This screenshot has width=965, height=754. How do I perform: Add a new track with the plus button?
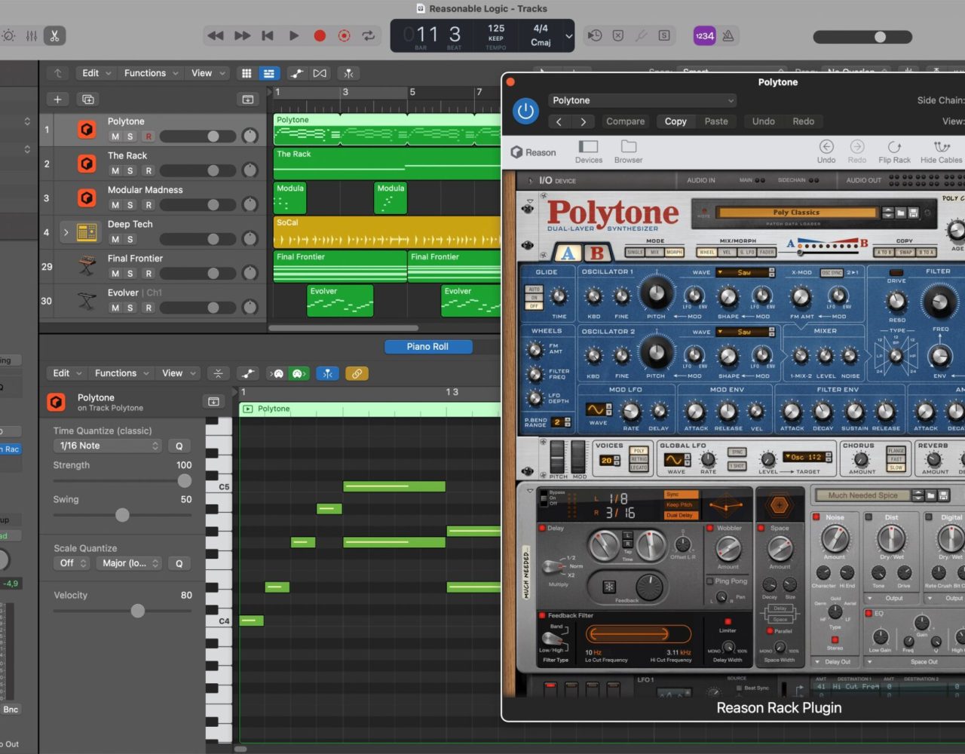pyautogui.click(x=57, y=100)
